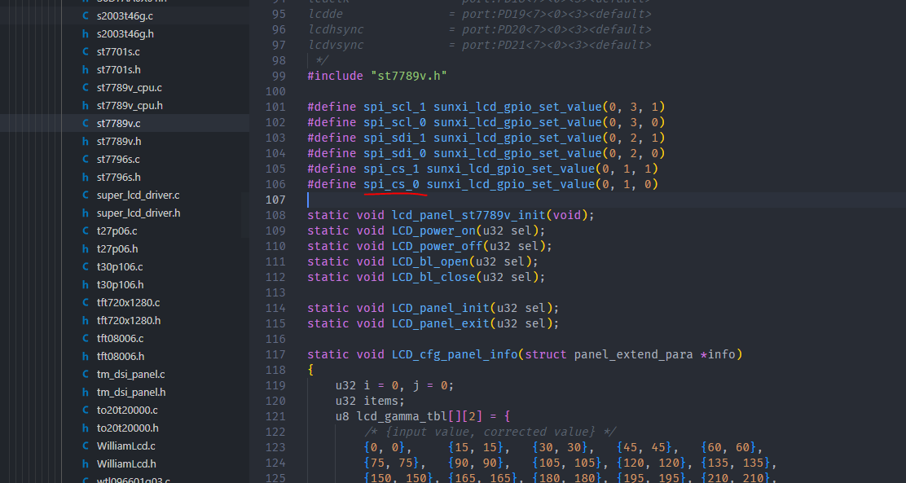Click the h icon beside st7796s.h

[x=86, y=177]
